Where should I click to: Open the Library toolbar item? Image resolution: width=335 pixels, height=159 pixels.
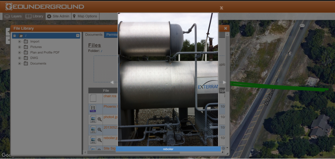point(35,16)
